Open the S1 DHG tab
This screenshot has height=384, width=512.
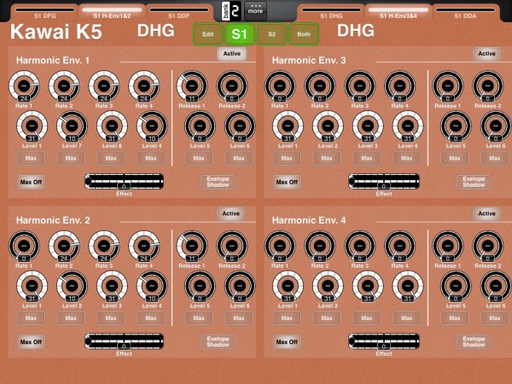[331, 13]
